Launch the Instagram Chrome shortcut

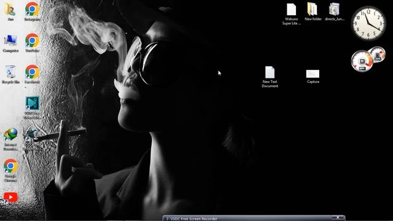32,11
